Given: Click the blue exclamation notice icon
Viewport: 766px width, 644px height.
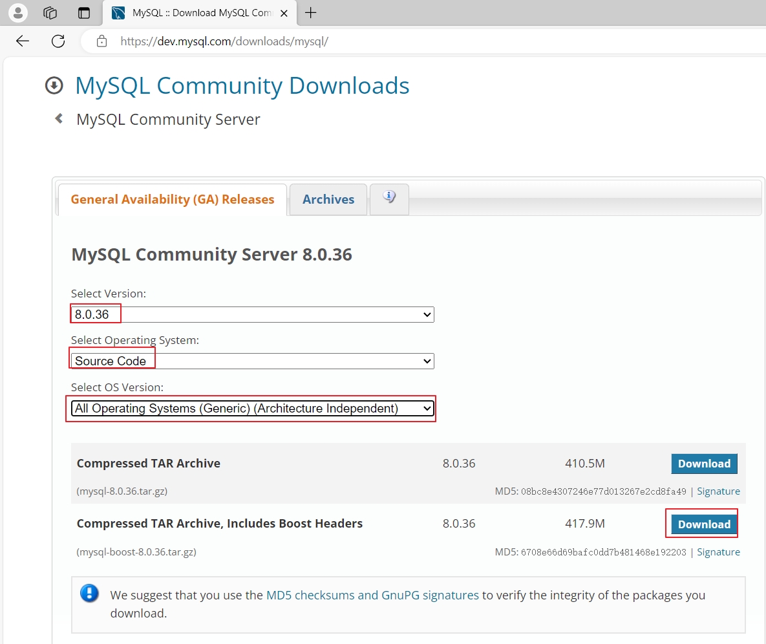Looking at the screenshot, I should point(89,594).
